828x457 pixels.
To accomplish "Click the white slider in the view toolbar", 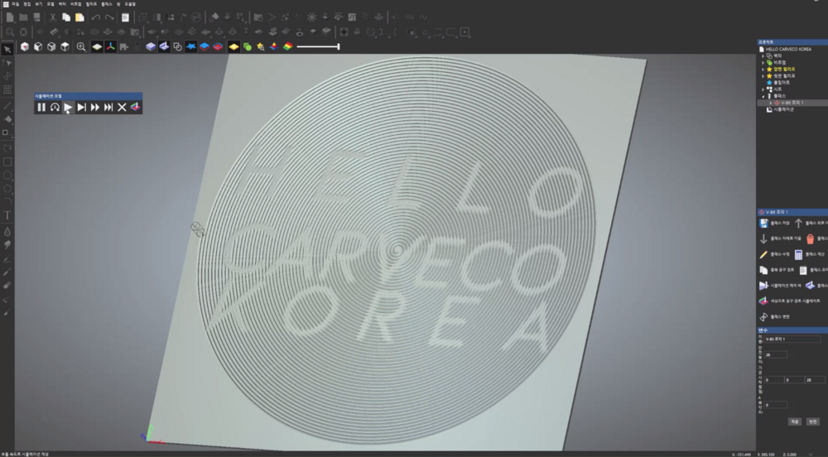I will (x=318, y=47).
